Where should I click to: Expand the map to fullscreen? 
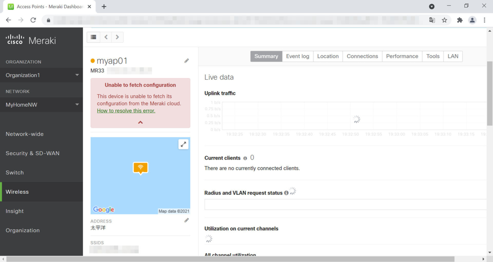[183, 144]
